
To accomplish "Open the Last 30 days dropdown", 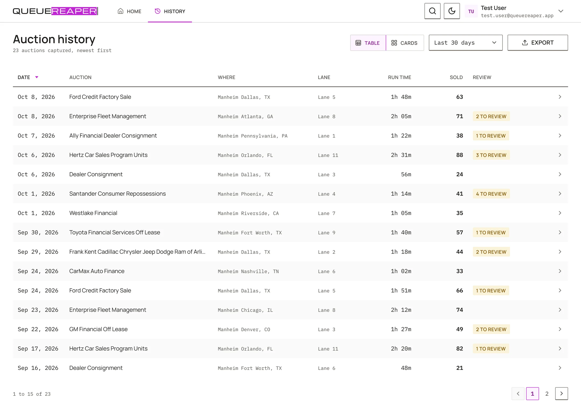I will coord(466,43).
